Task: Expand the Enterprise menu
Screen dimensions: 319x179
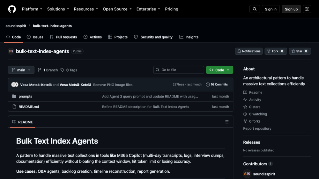Action: point(148,9)
